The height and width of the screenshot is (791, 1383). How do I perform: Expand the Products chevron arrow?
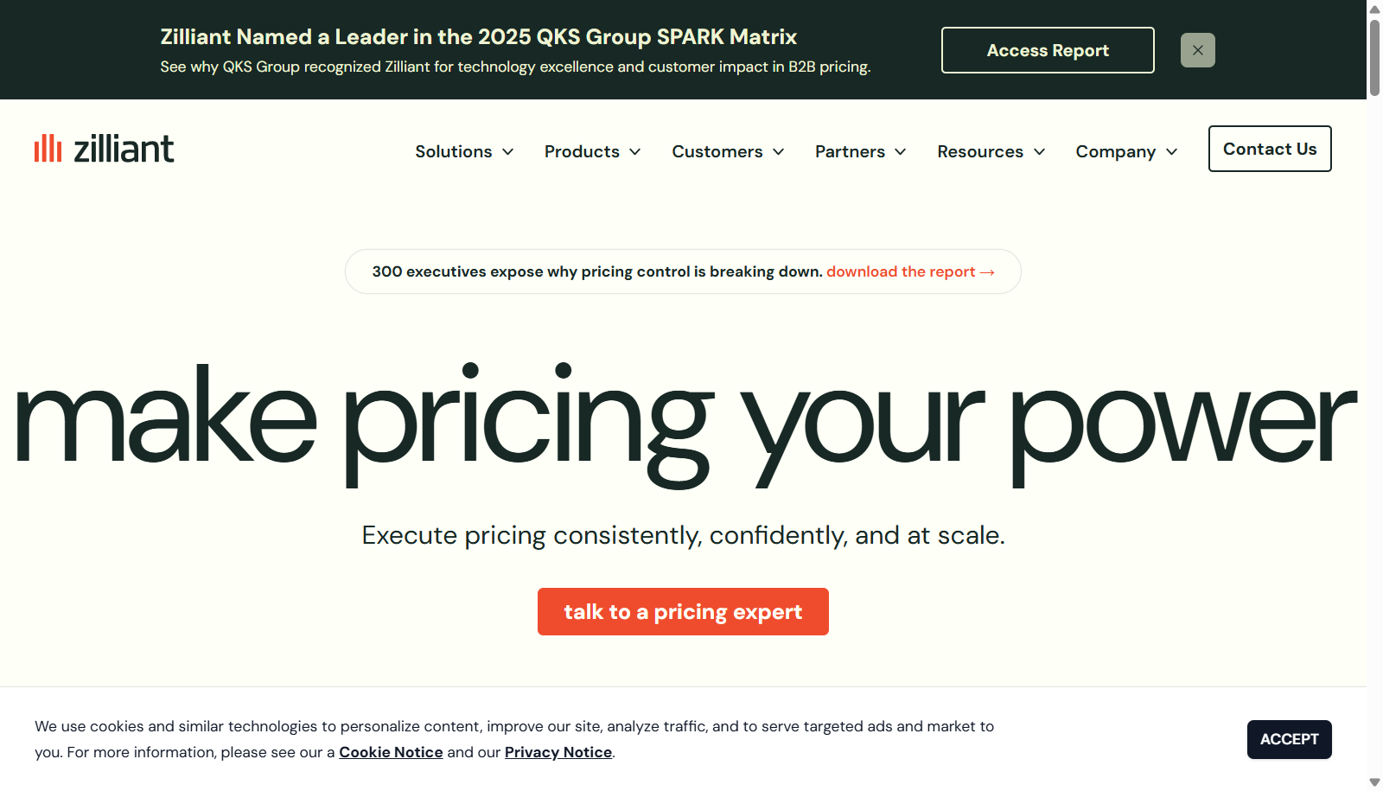[x=635, y=152]
